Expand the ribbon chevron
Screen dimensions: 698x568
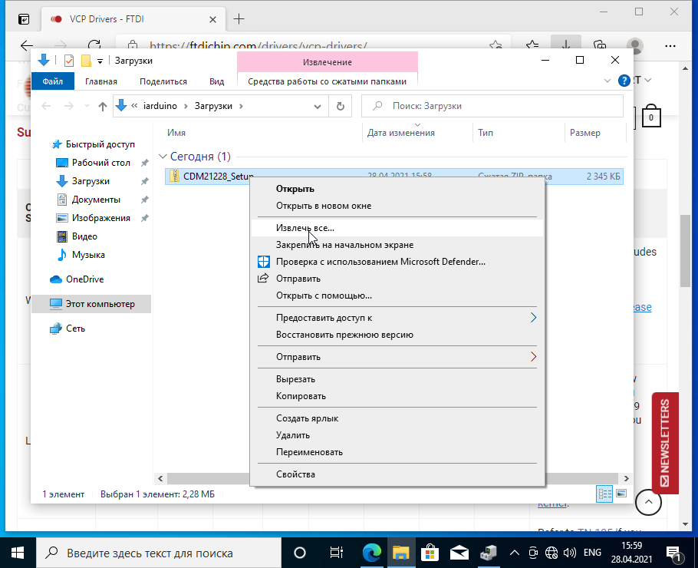[x=607, y=81]
